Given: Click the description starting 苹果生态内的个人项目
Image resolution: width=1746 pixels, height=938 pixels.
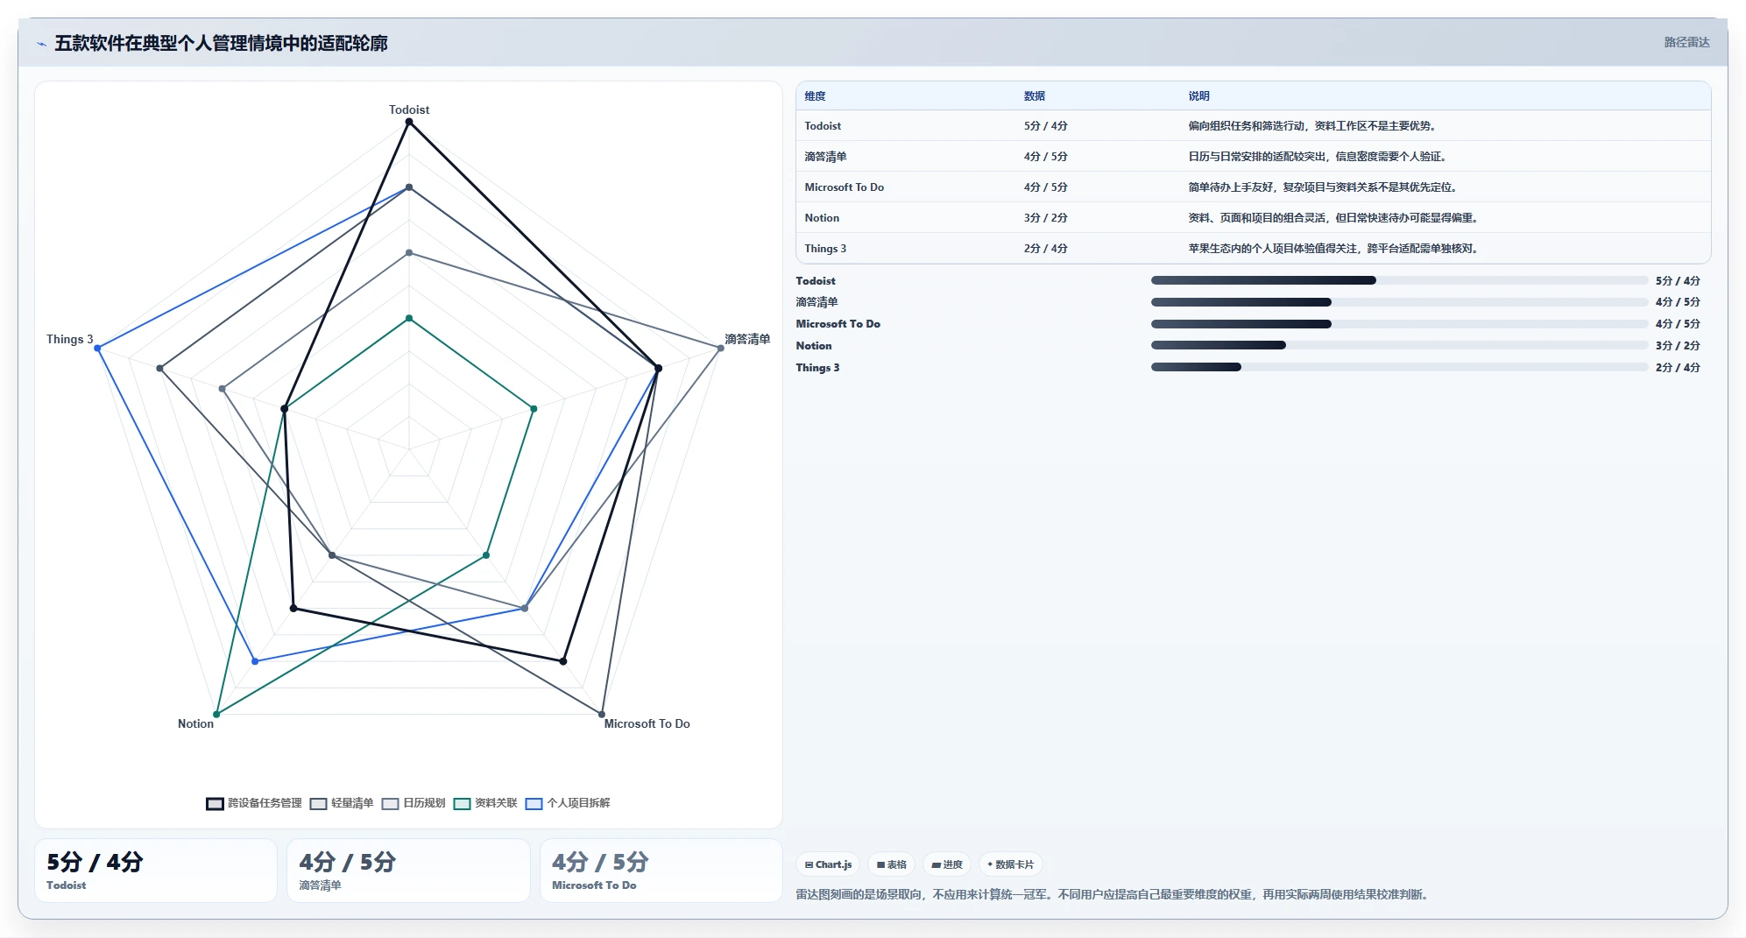Looking at the screenshot, I should coord(1334,249).
